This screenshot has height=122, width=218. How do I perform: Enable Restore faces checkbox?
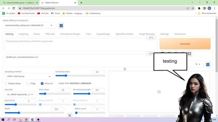[6, 83]
